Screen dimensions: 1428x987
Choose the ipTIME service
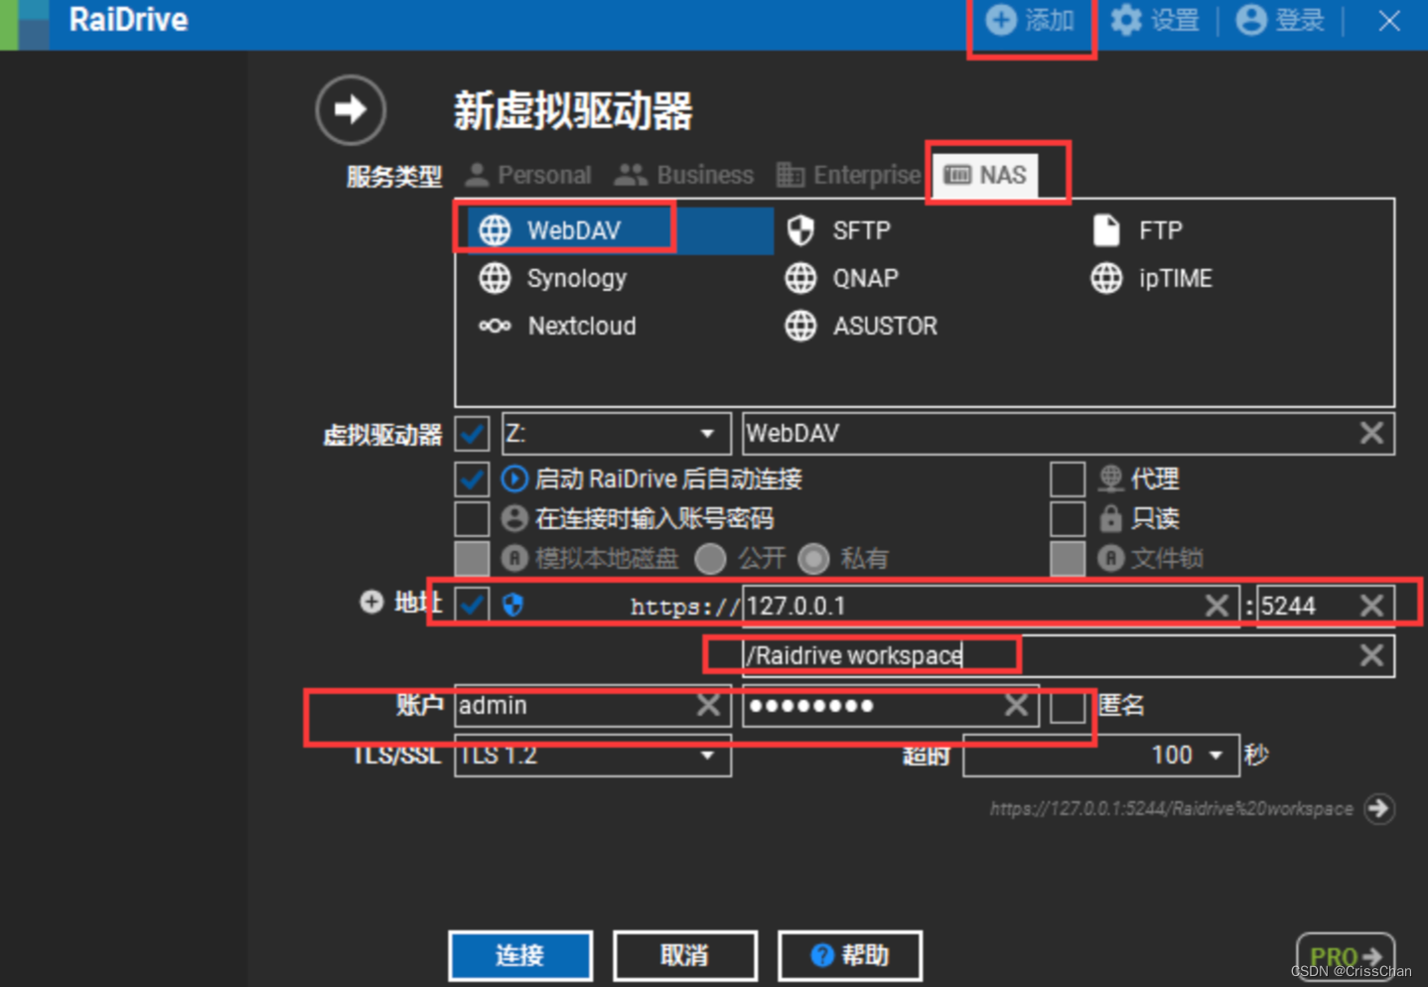pos(1151,278)
